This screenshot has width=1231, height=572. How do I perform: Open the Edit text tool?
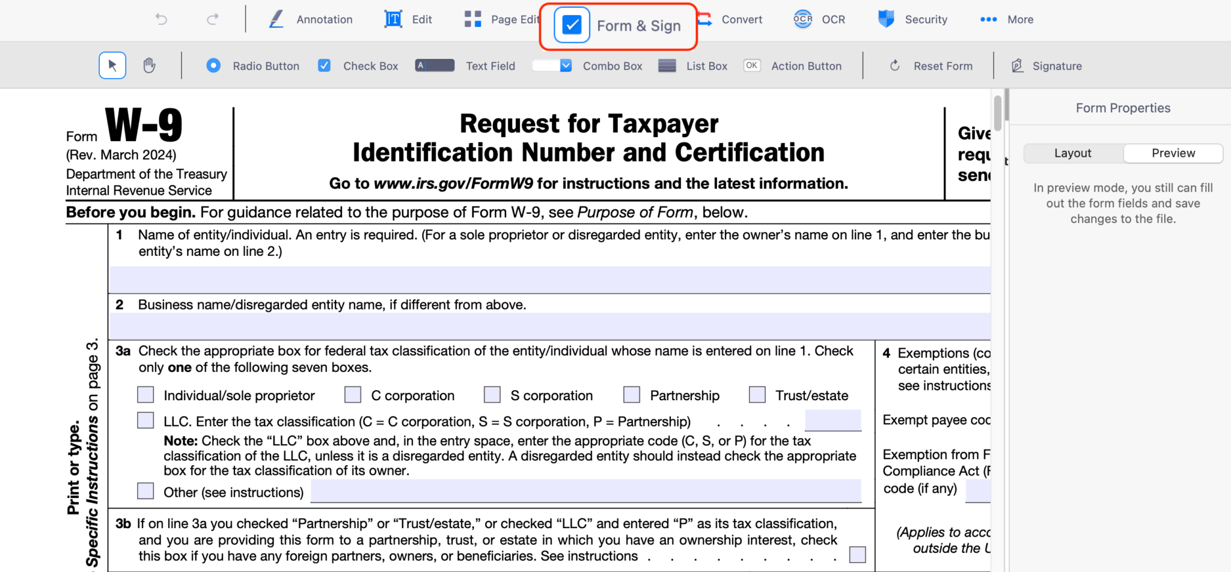click(409, 19)
